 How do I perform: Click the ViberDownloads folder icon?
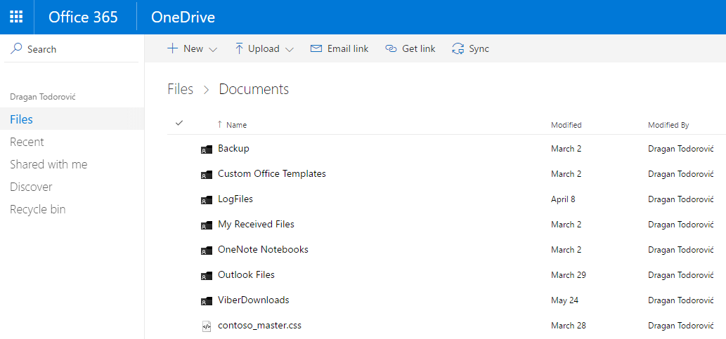tap(207, 300)
